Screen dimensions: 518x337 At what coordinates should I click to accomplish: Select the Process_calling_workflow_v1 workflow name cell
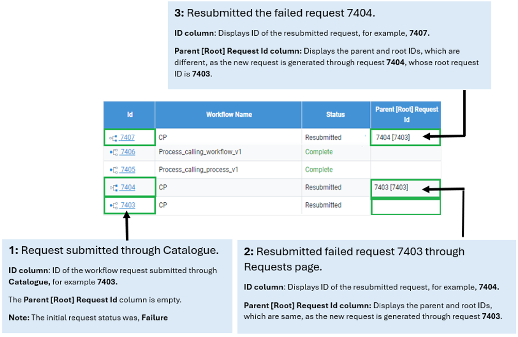[x=200, y=152]
